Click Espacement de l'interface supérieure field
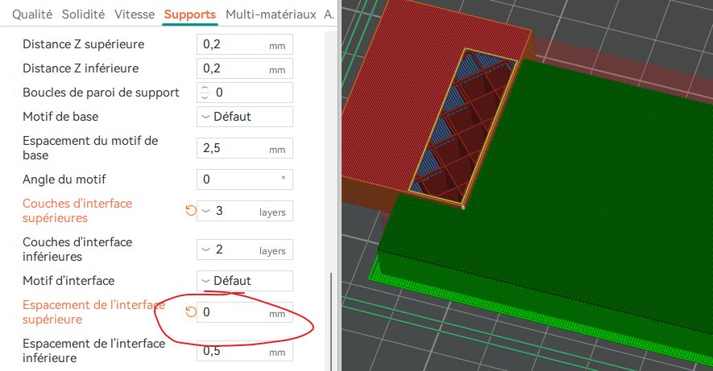 coord(245,312)
